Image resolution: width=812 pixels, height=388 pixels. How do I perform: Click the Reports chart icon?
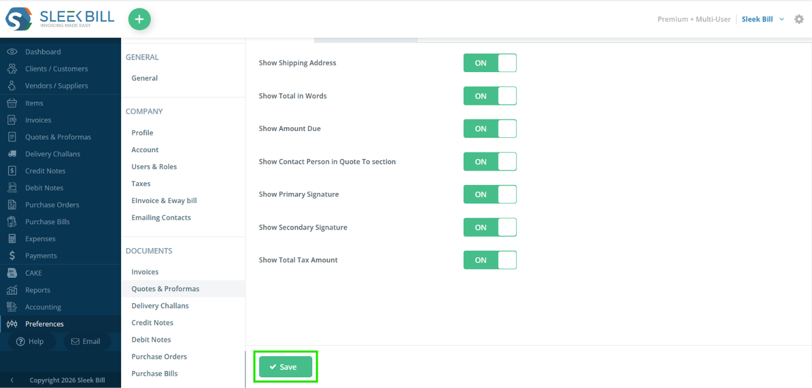pos(12,290)
